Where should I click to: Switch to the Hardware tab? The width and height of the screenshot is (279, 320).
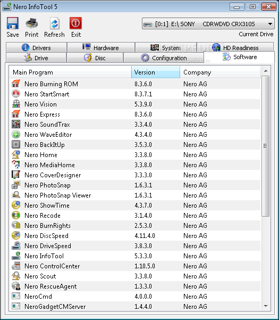(101, 47)
